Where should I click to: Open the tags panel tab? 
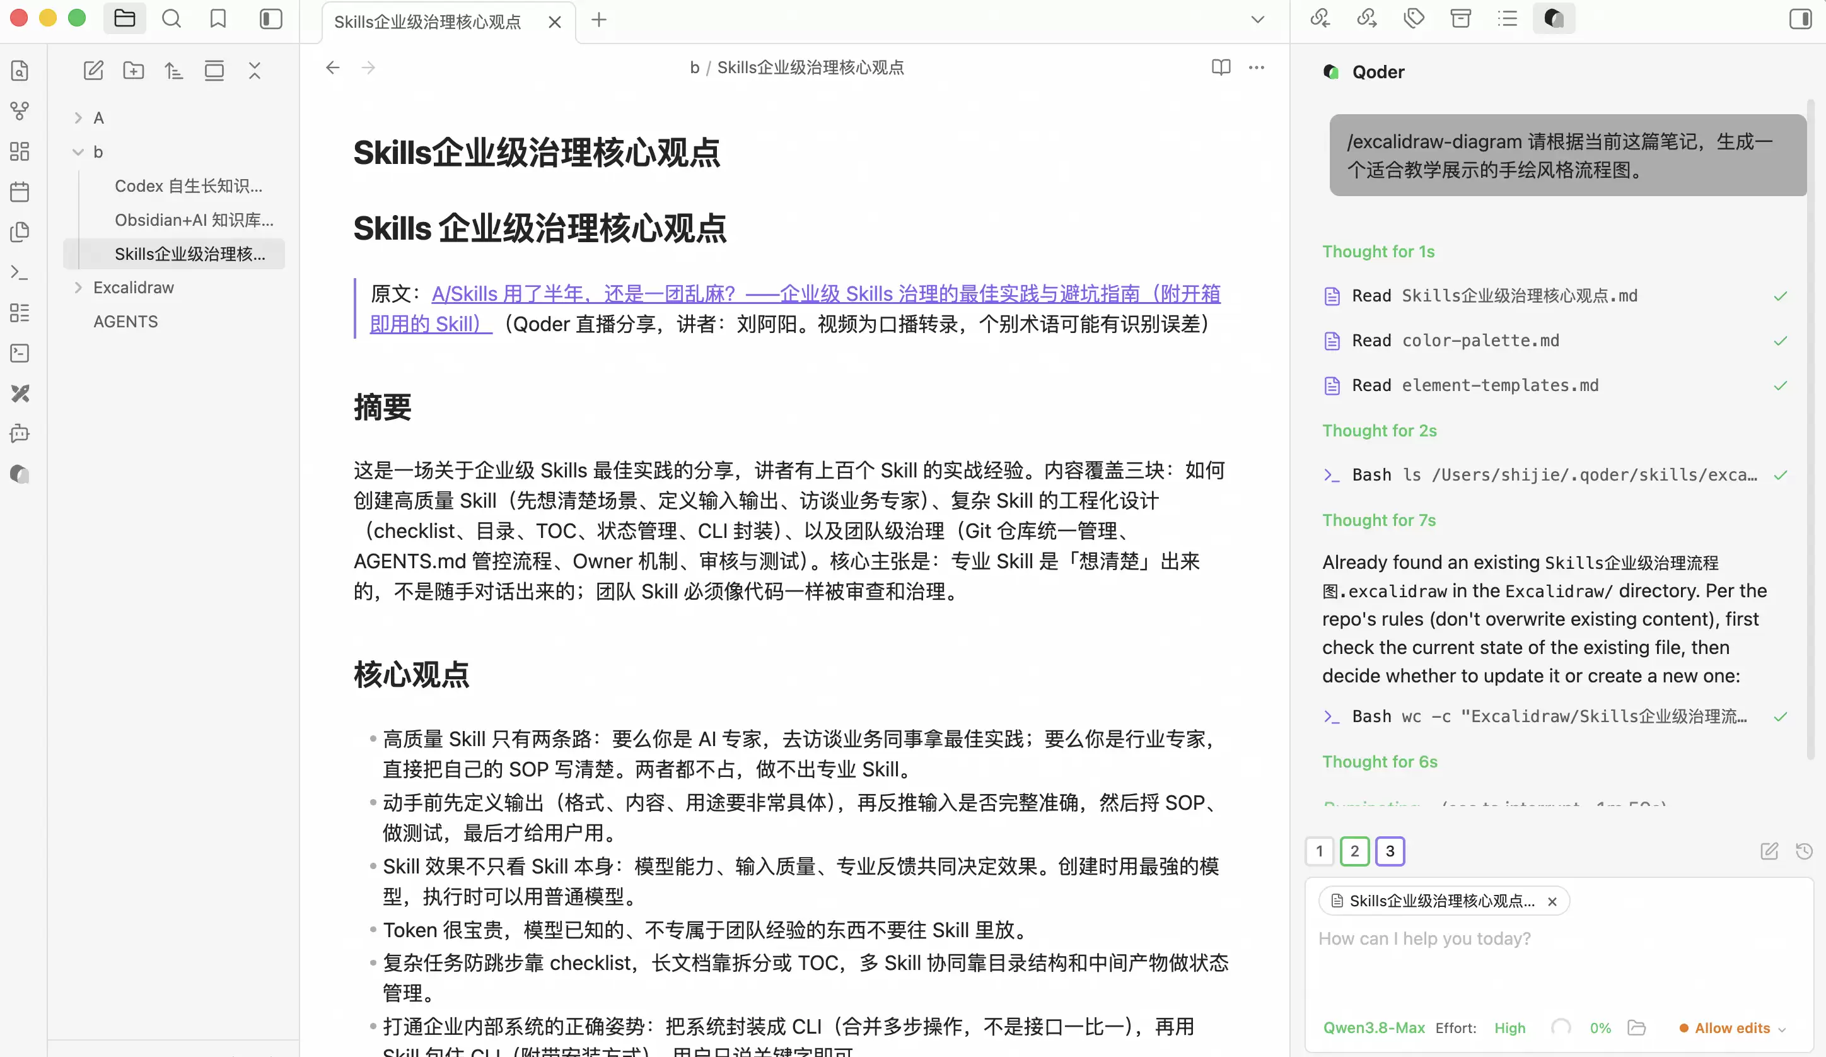click(1414, 19)
